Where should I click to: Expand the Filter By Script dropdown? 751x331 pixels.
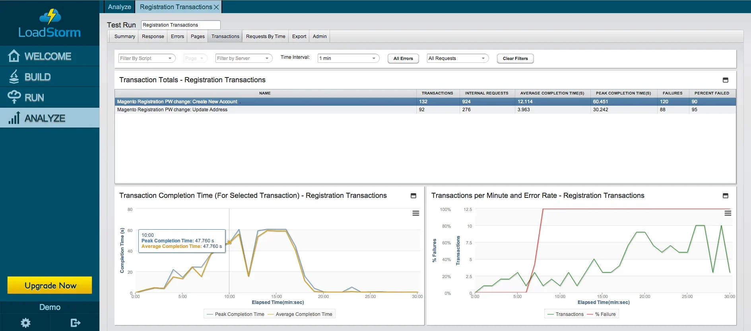click(147, 58)
